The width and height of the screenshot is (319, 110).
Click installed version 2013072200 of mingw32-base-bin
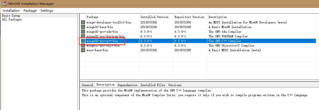tap(149, 27)
